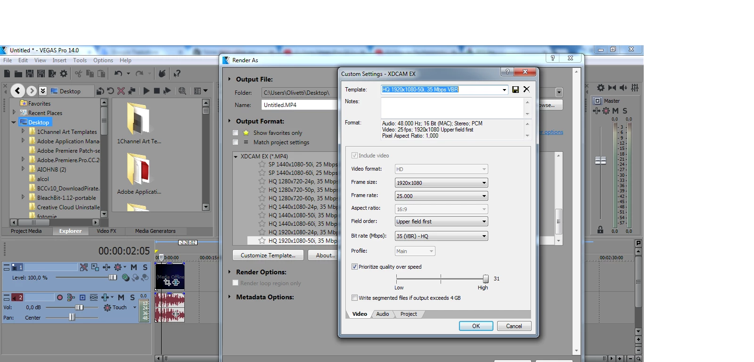Click the Master bus volume fader
The width and height of the screenshot is (754, 362).
(600, 161)
